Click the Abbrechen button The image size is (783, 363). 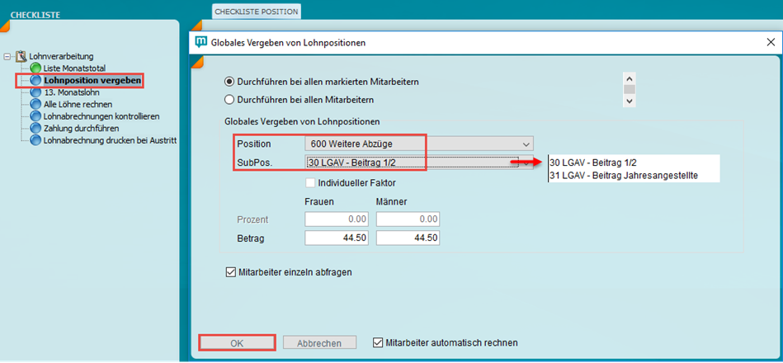click(x=318, y=342)
